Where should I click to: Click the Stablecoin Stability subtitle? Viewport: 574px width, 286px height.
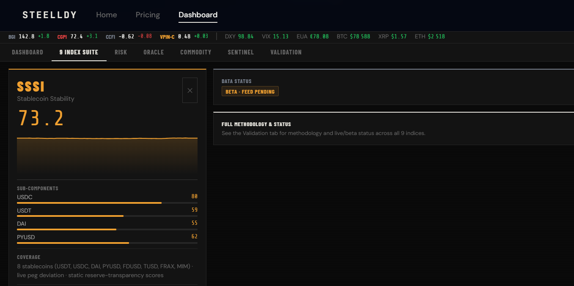pos(46,99)
